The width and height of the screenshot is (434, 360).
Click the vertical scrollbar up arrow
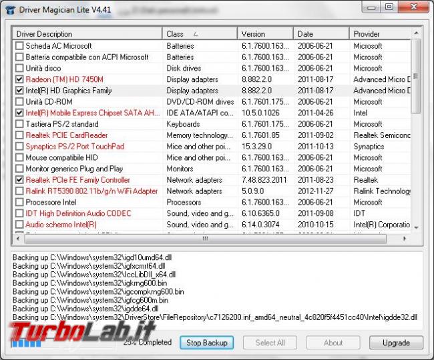click(x=416, y=33)
